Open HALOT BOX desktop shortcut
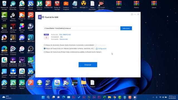 tap(31, 38)
